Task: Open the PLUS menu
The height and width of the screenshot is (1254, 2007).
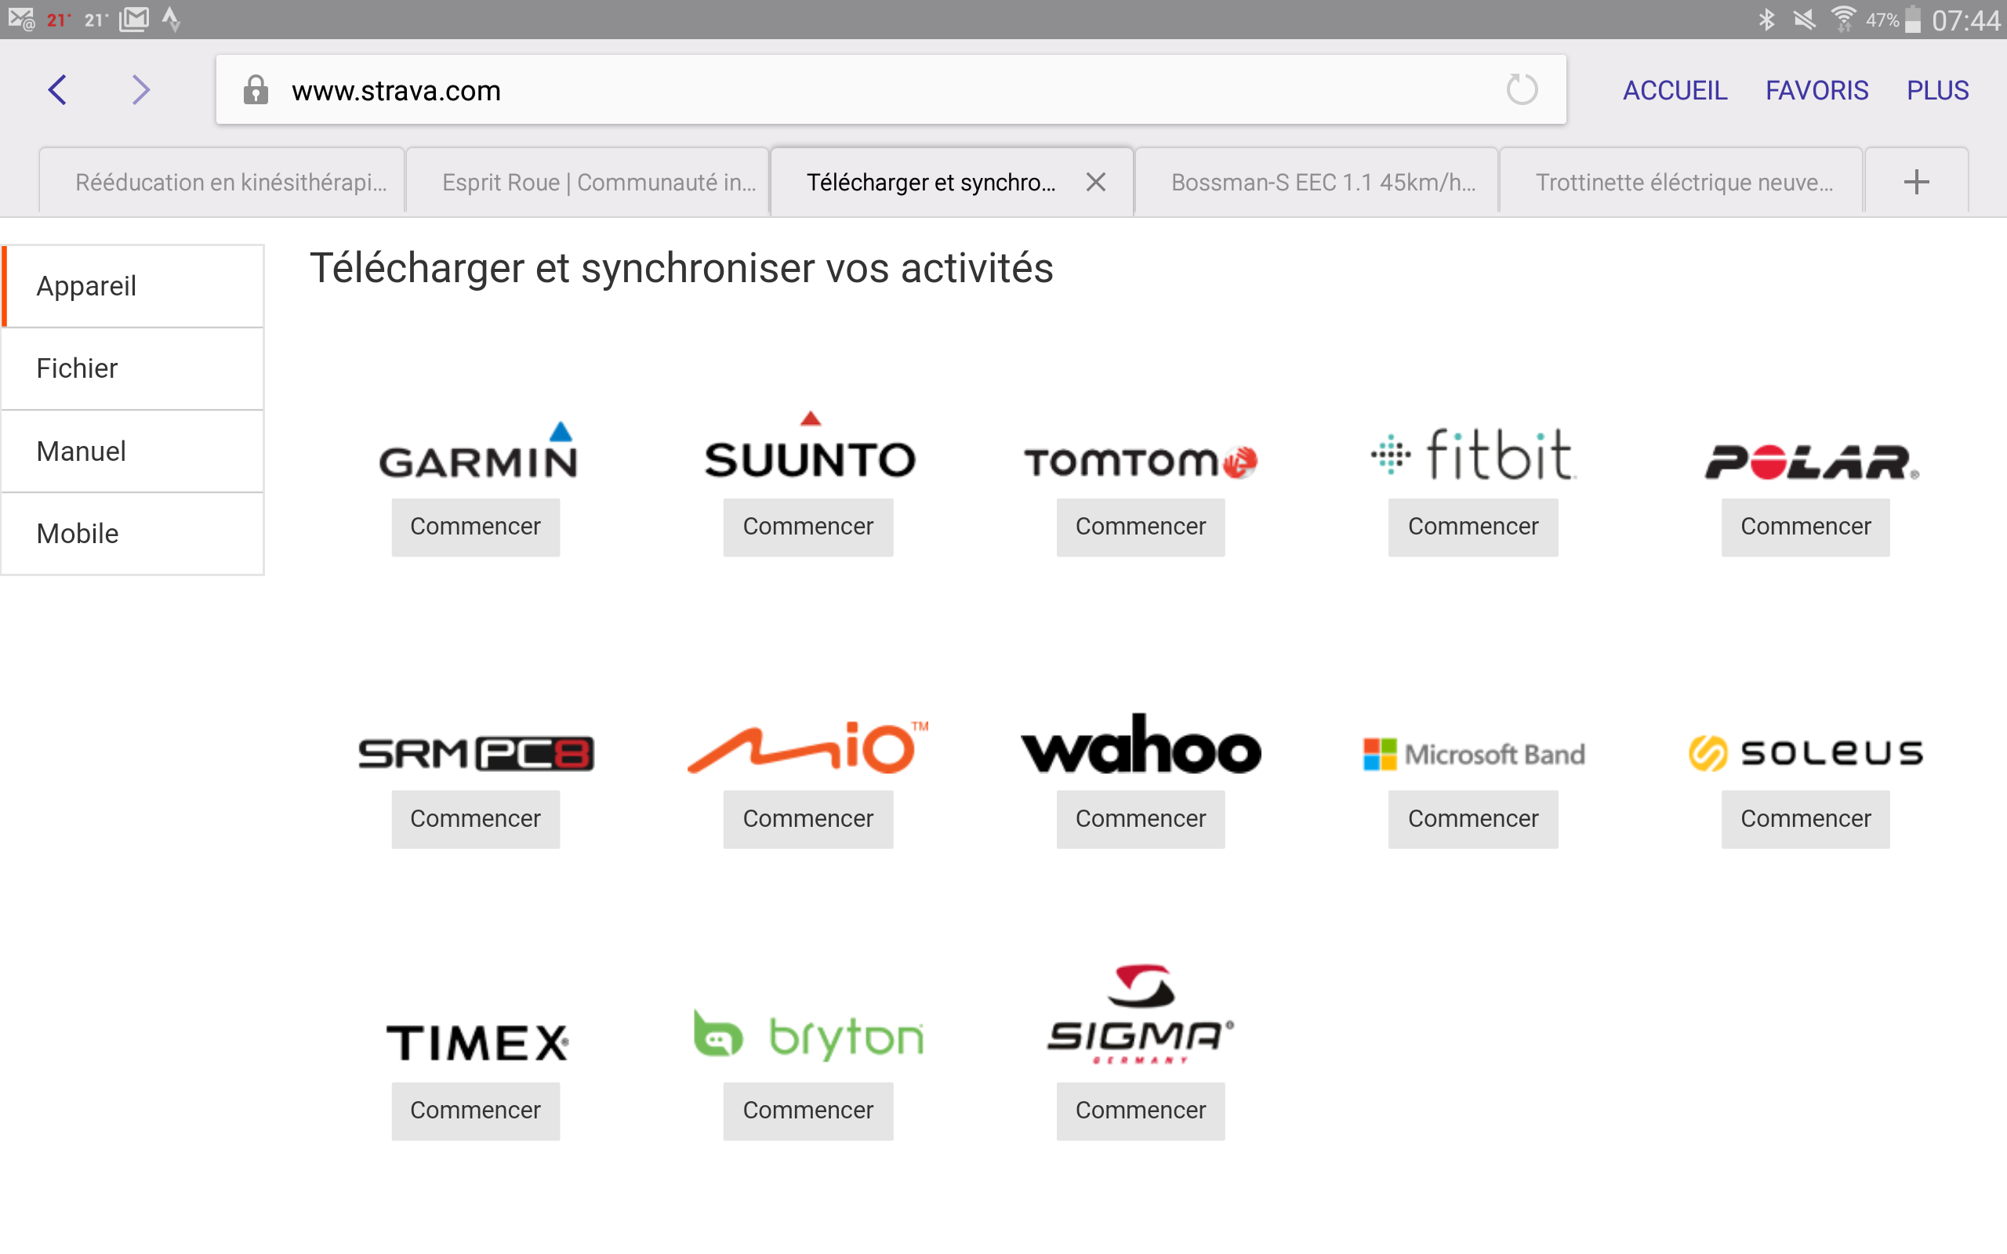Action: pyautogui.click(x=1937, y=89)
